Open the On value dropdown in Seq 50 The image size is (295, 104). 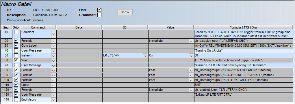pos(191,56)
